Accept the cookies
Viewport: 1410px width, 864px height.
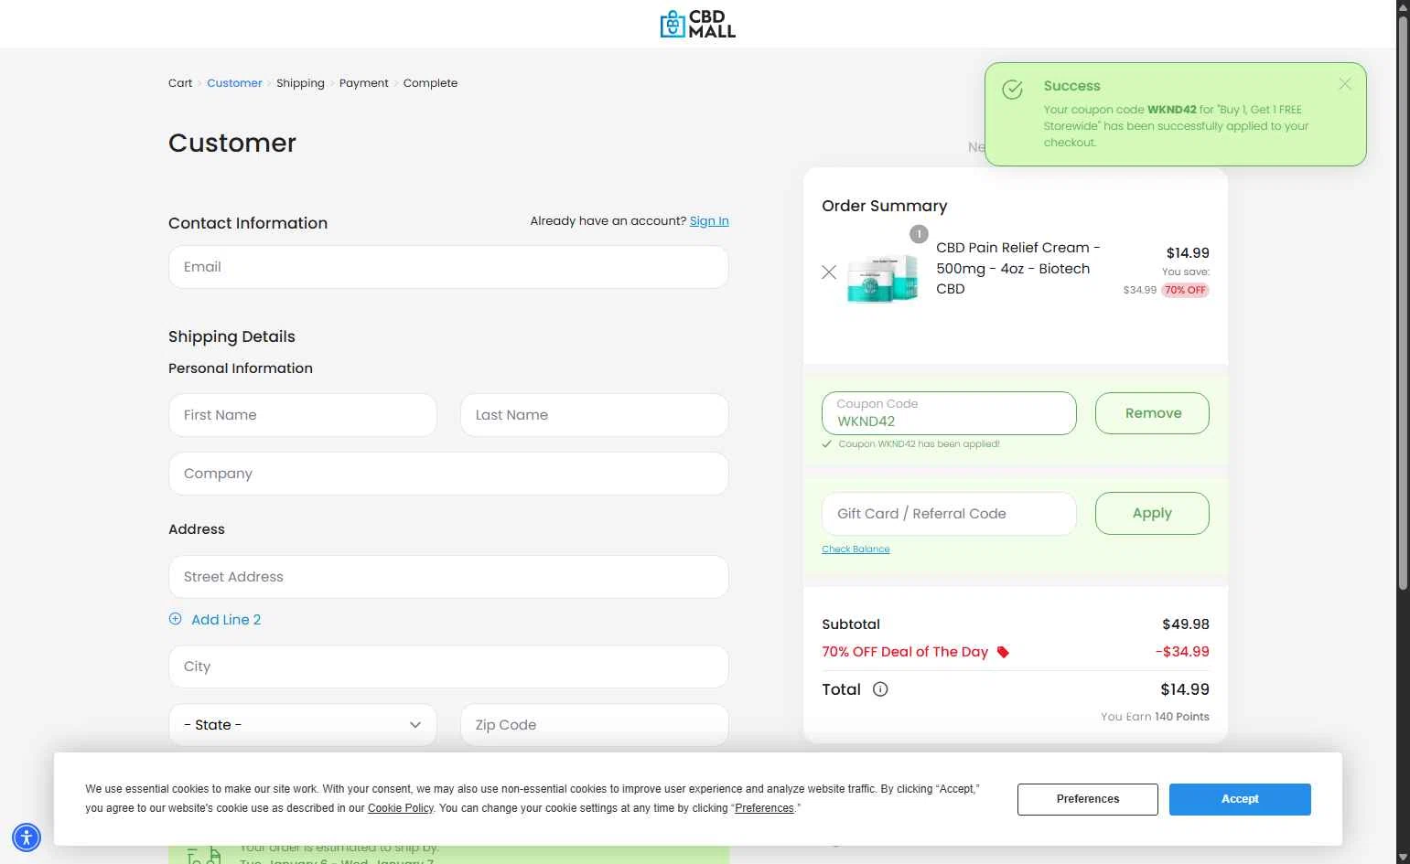tap(1240, 799)
